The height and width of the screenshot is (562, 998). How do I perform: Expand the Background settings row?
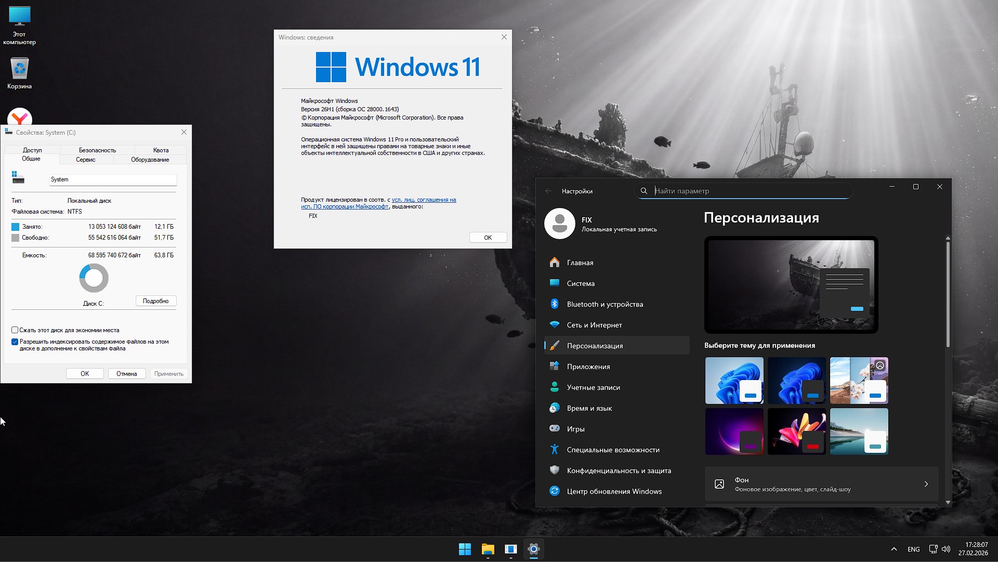coord(821,484)
